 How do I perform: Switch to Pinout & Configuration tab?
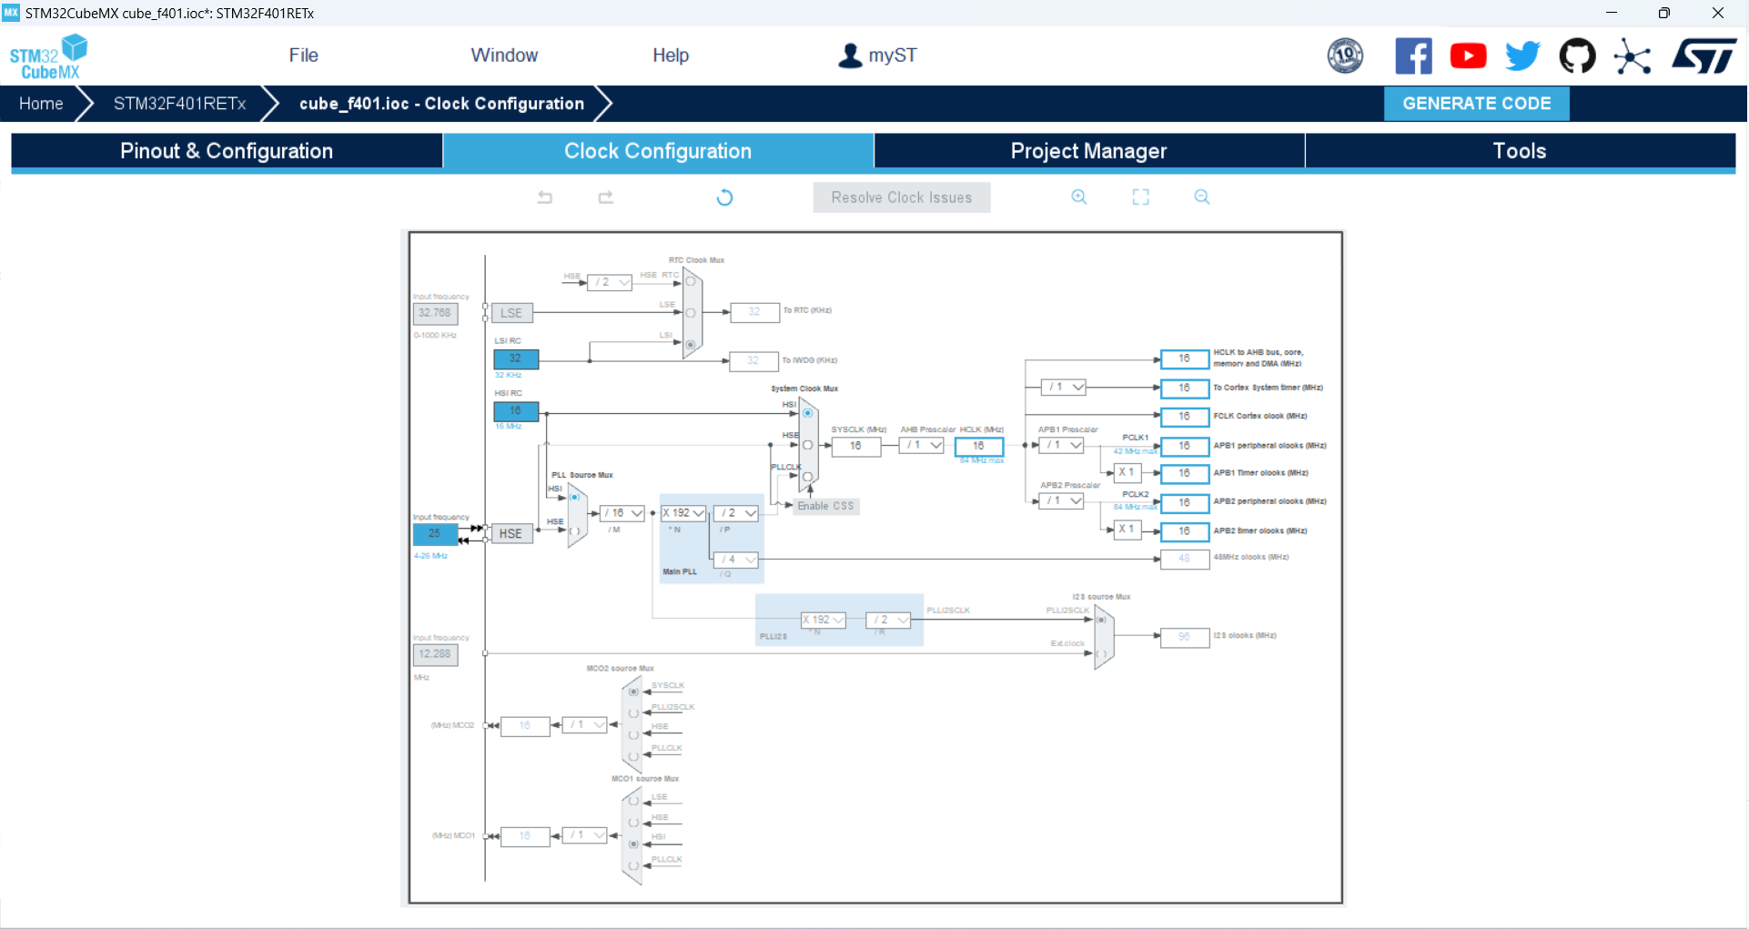click(x=227, y=151)
